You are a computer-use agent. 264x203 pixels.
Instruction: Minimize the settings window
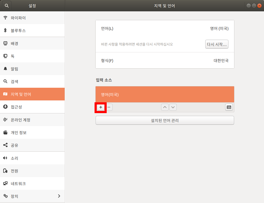coord(248,6)
